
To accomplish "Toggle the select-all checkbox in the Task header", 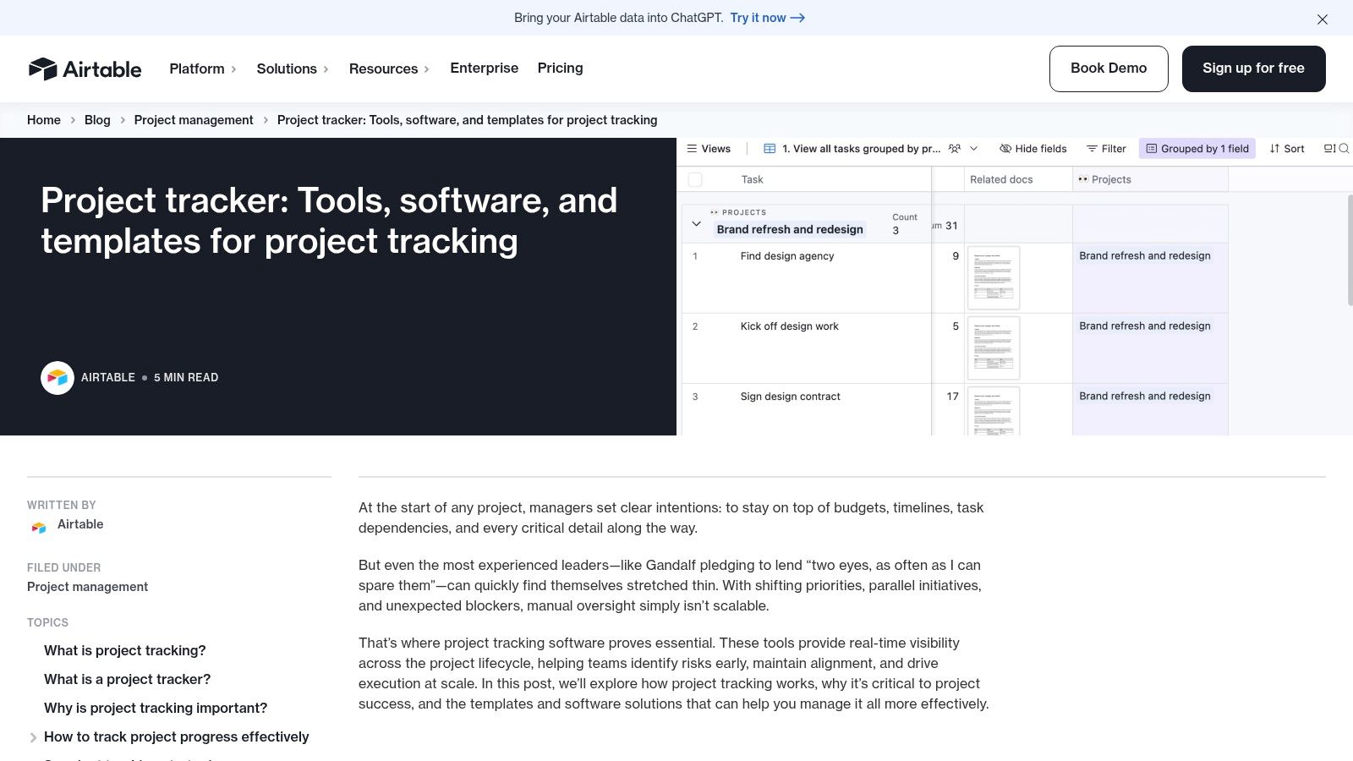I will point(695,179).
